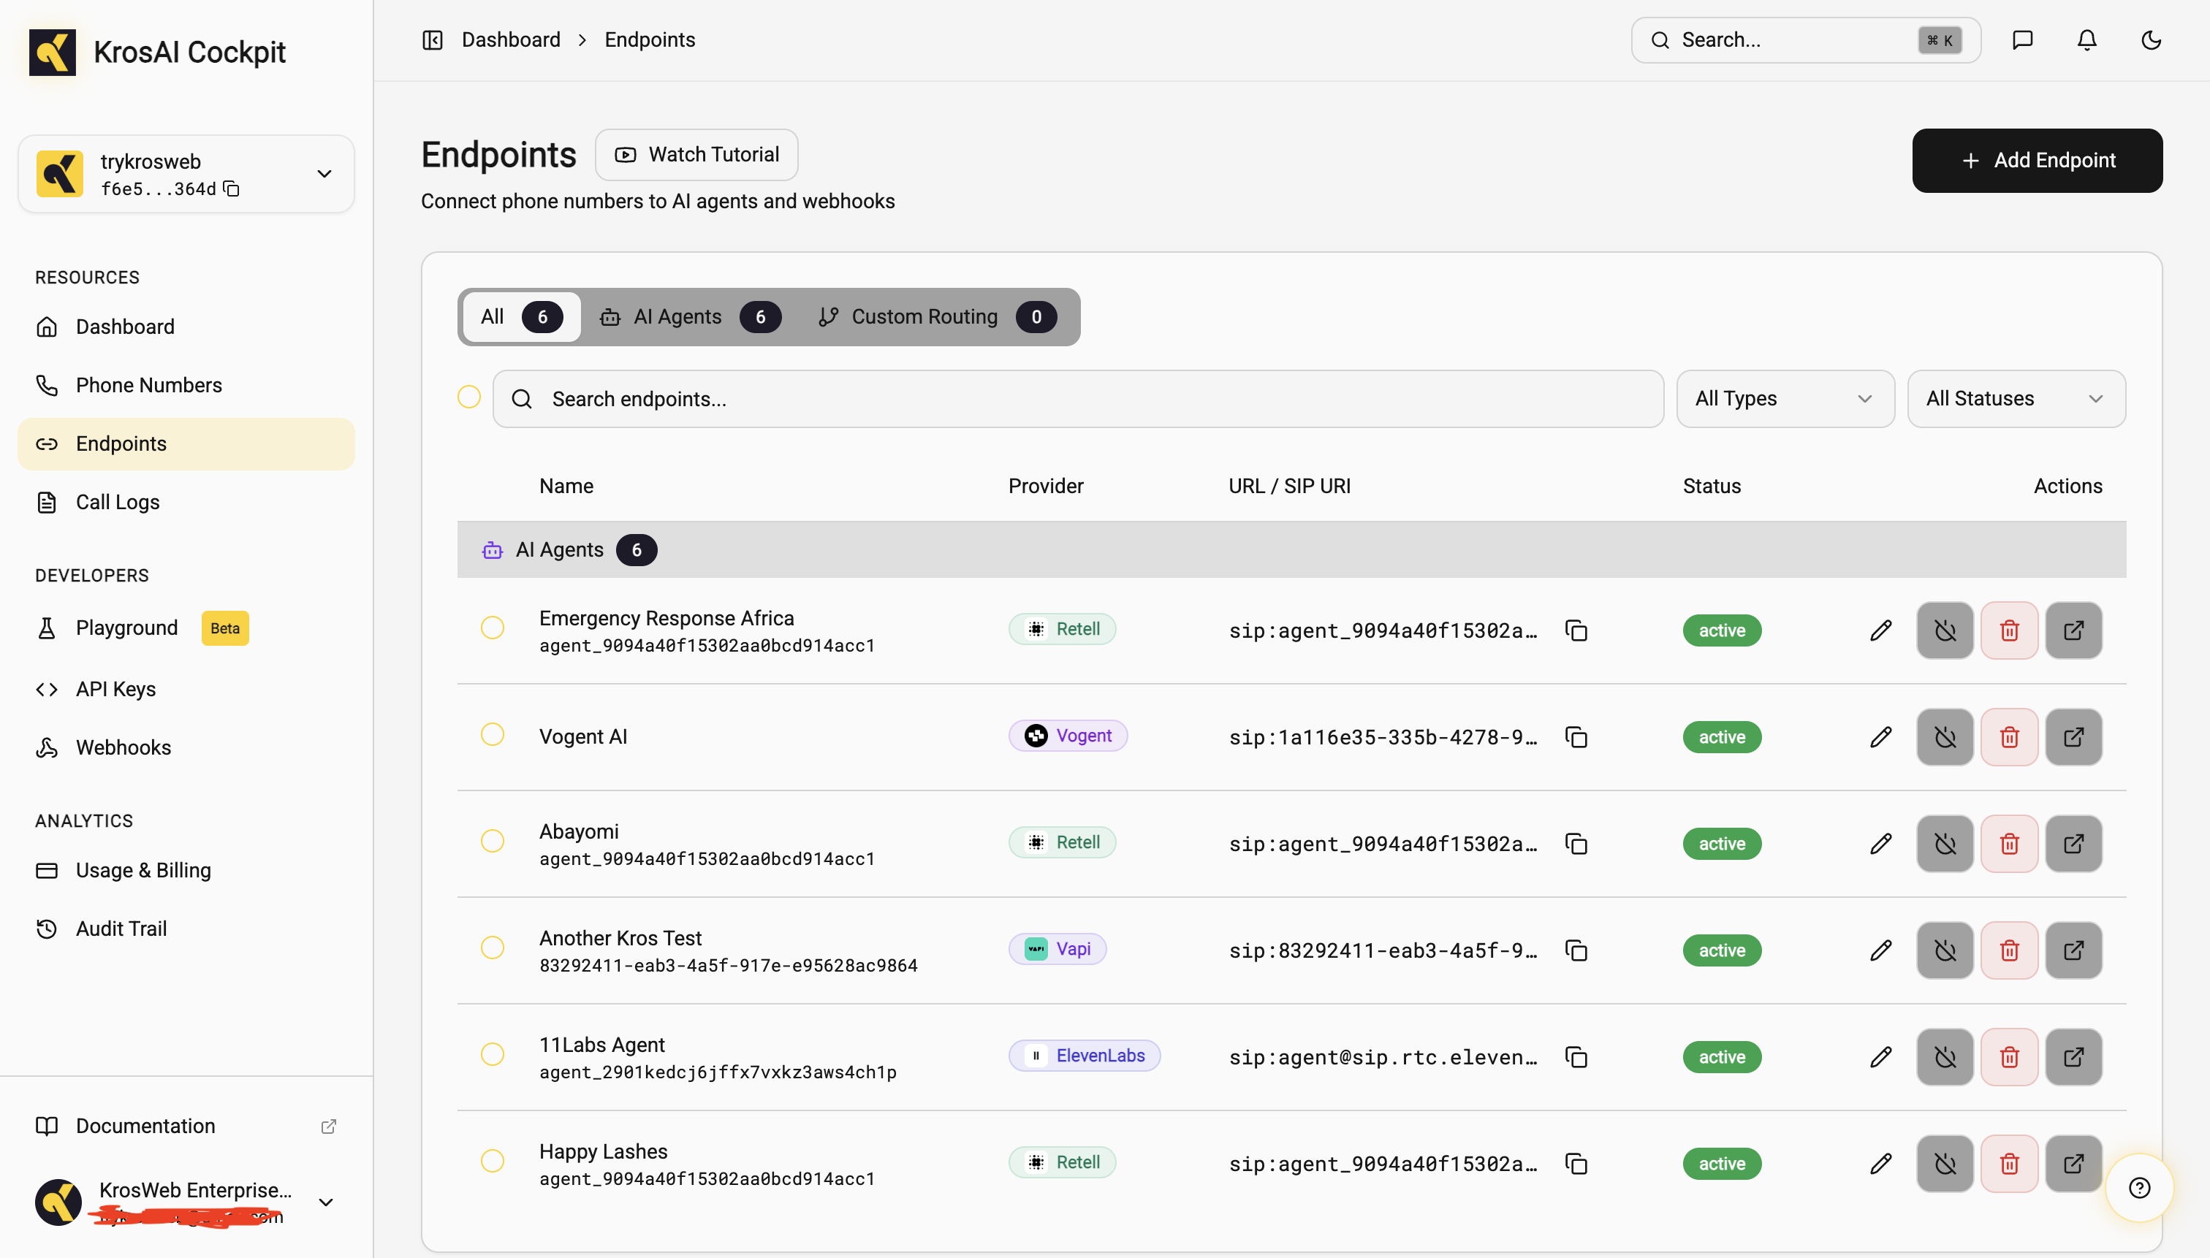Focus the Search endpoints input field

(1077, 398)
